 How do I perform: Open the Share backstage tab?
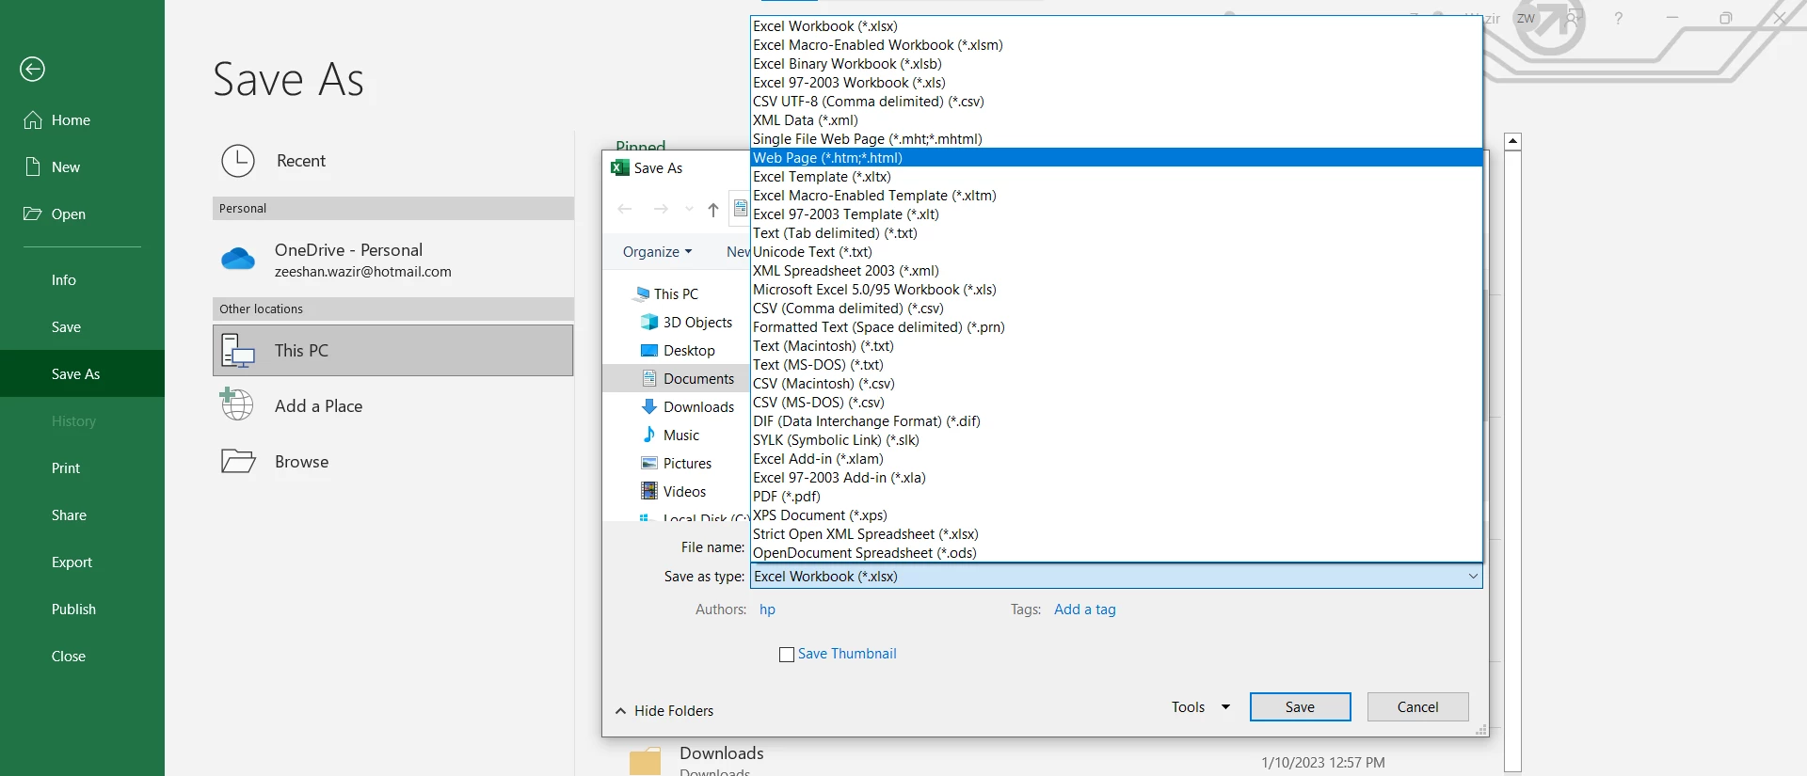(82, 515)
